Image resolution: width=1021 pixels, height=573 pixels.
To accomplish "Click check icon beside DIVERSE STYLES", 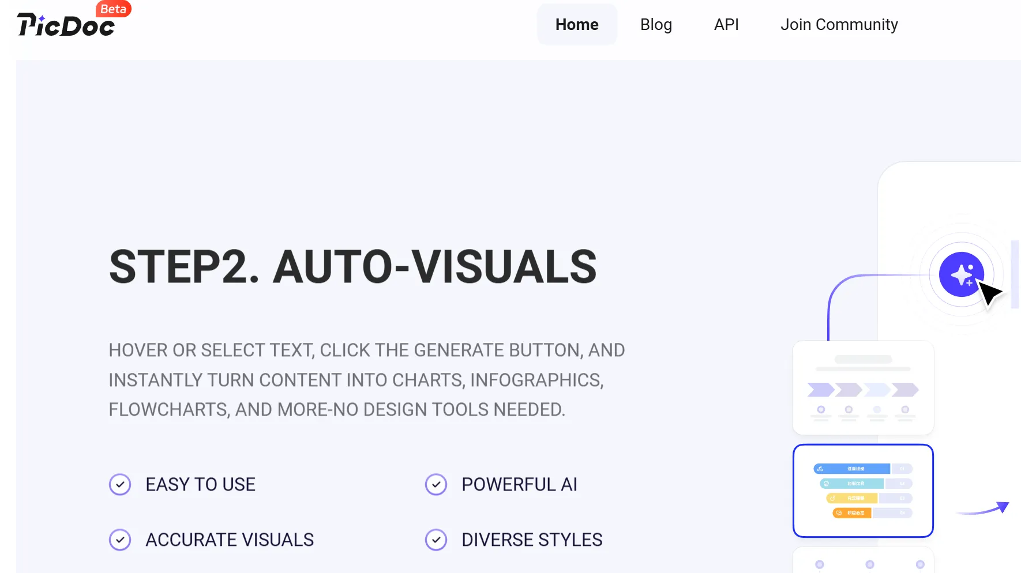I will point(436,540).
